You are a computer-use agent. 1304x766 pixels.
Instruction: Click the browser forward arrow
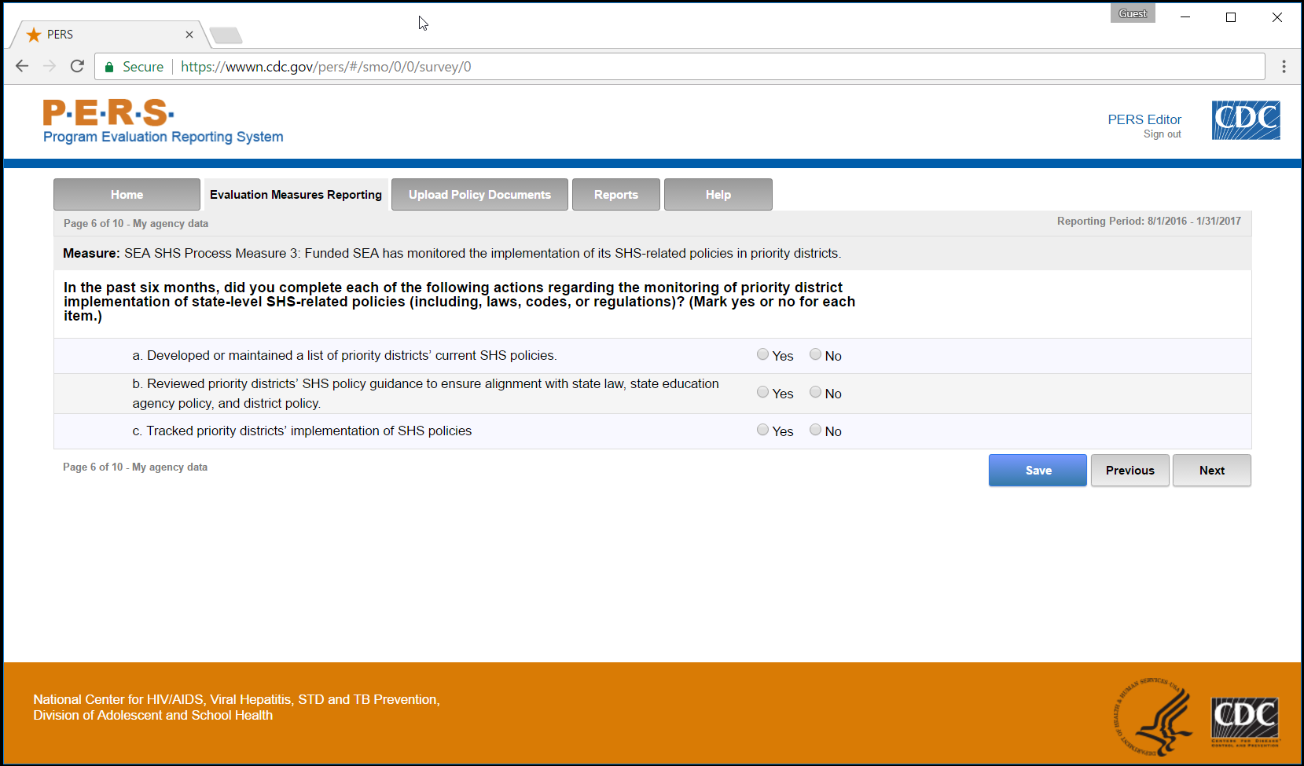[x=50, y=66]
